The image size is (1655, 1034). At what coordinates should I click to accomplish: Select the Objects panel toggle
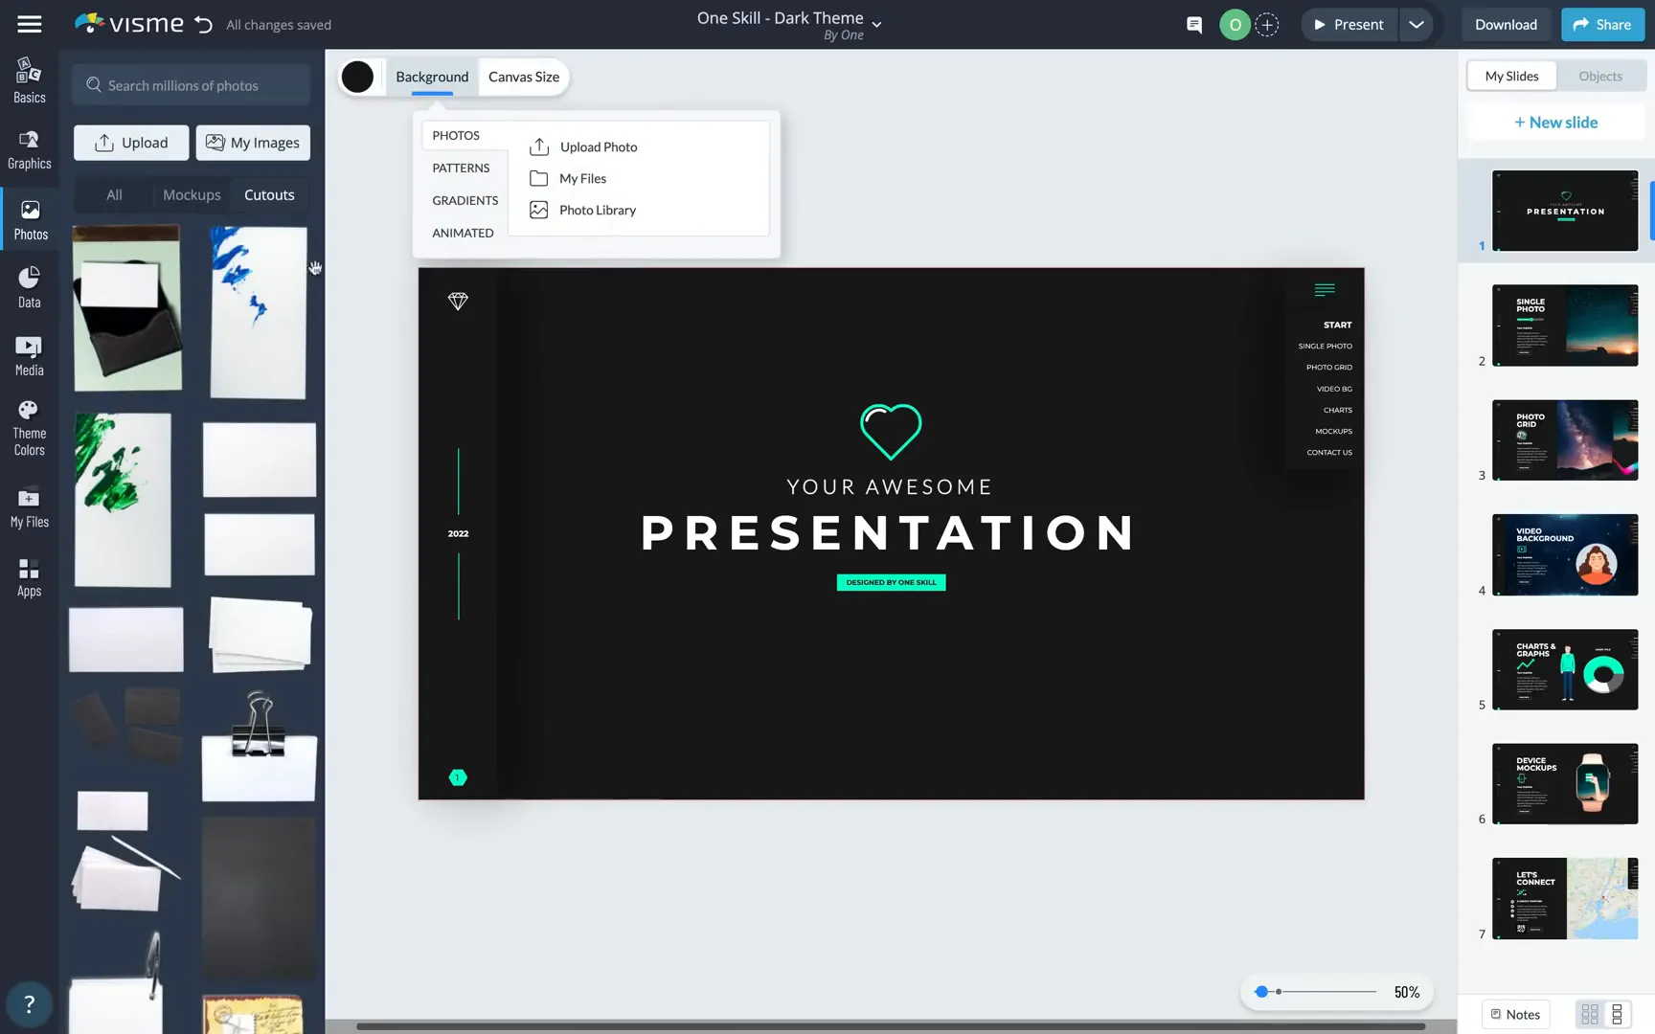[1599, 77]
